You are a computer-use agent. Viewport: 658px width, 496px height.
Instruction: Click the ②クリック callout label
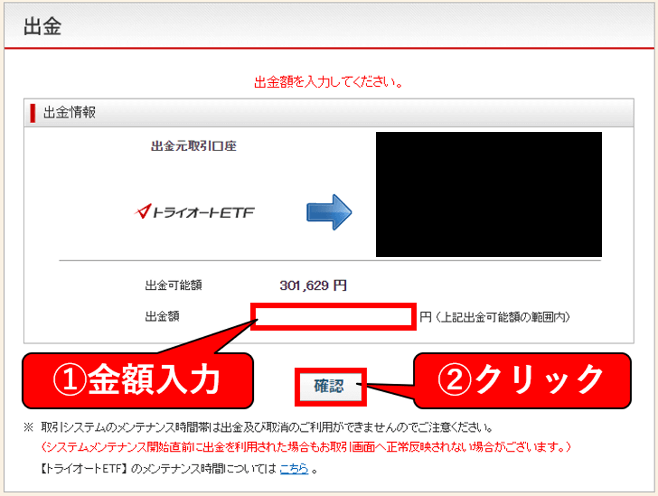point(520,380)
